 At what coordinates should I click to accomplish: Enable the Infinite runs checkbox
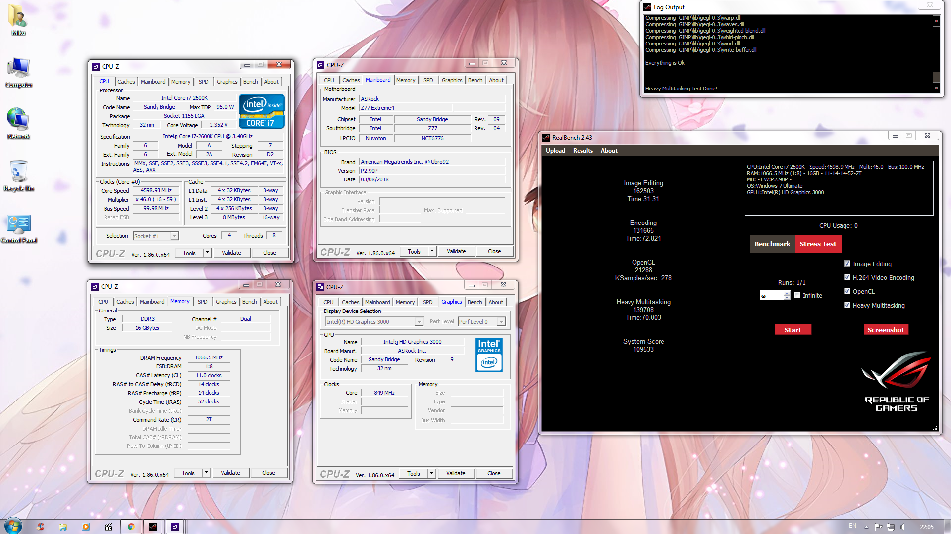pos(797,295)
